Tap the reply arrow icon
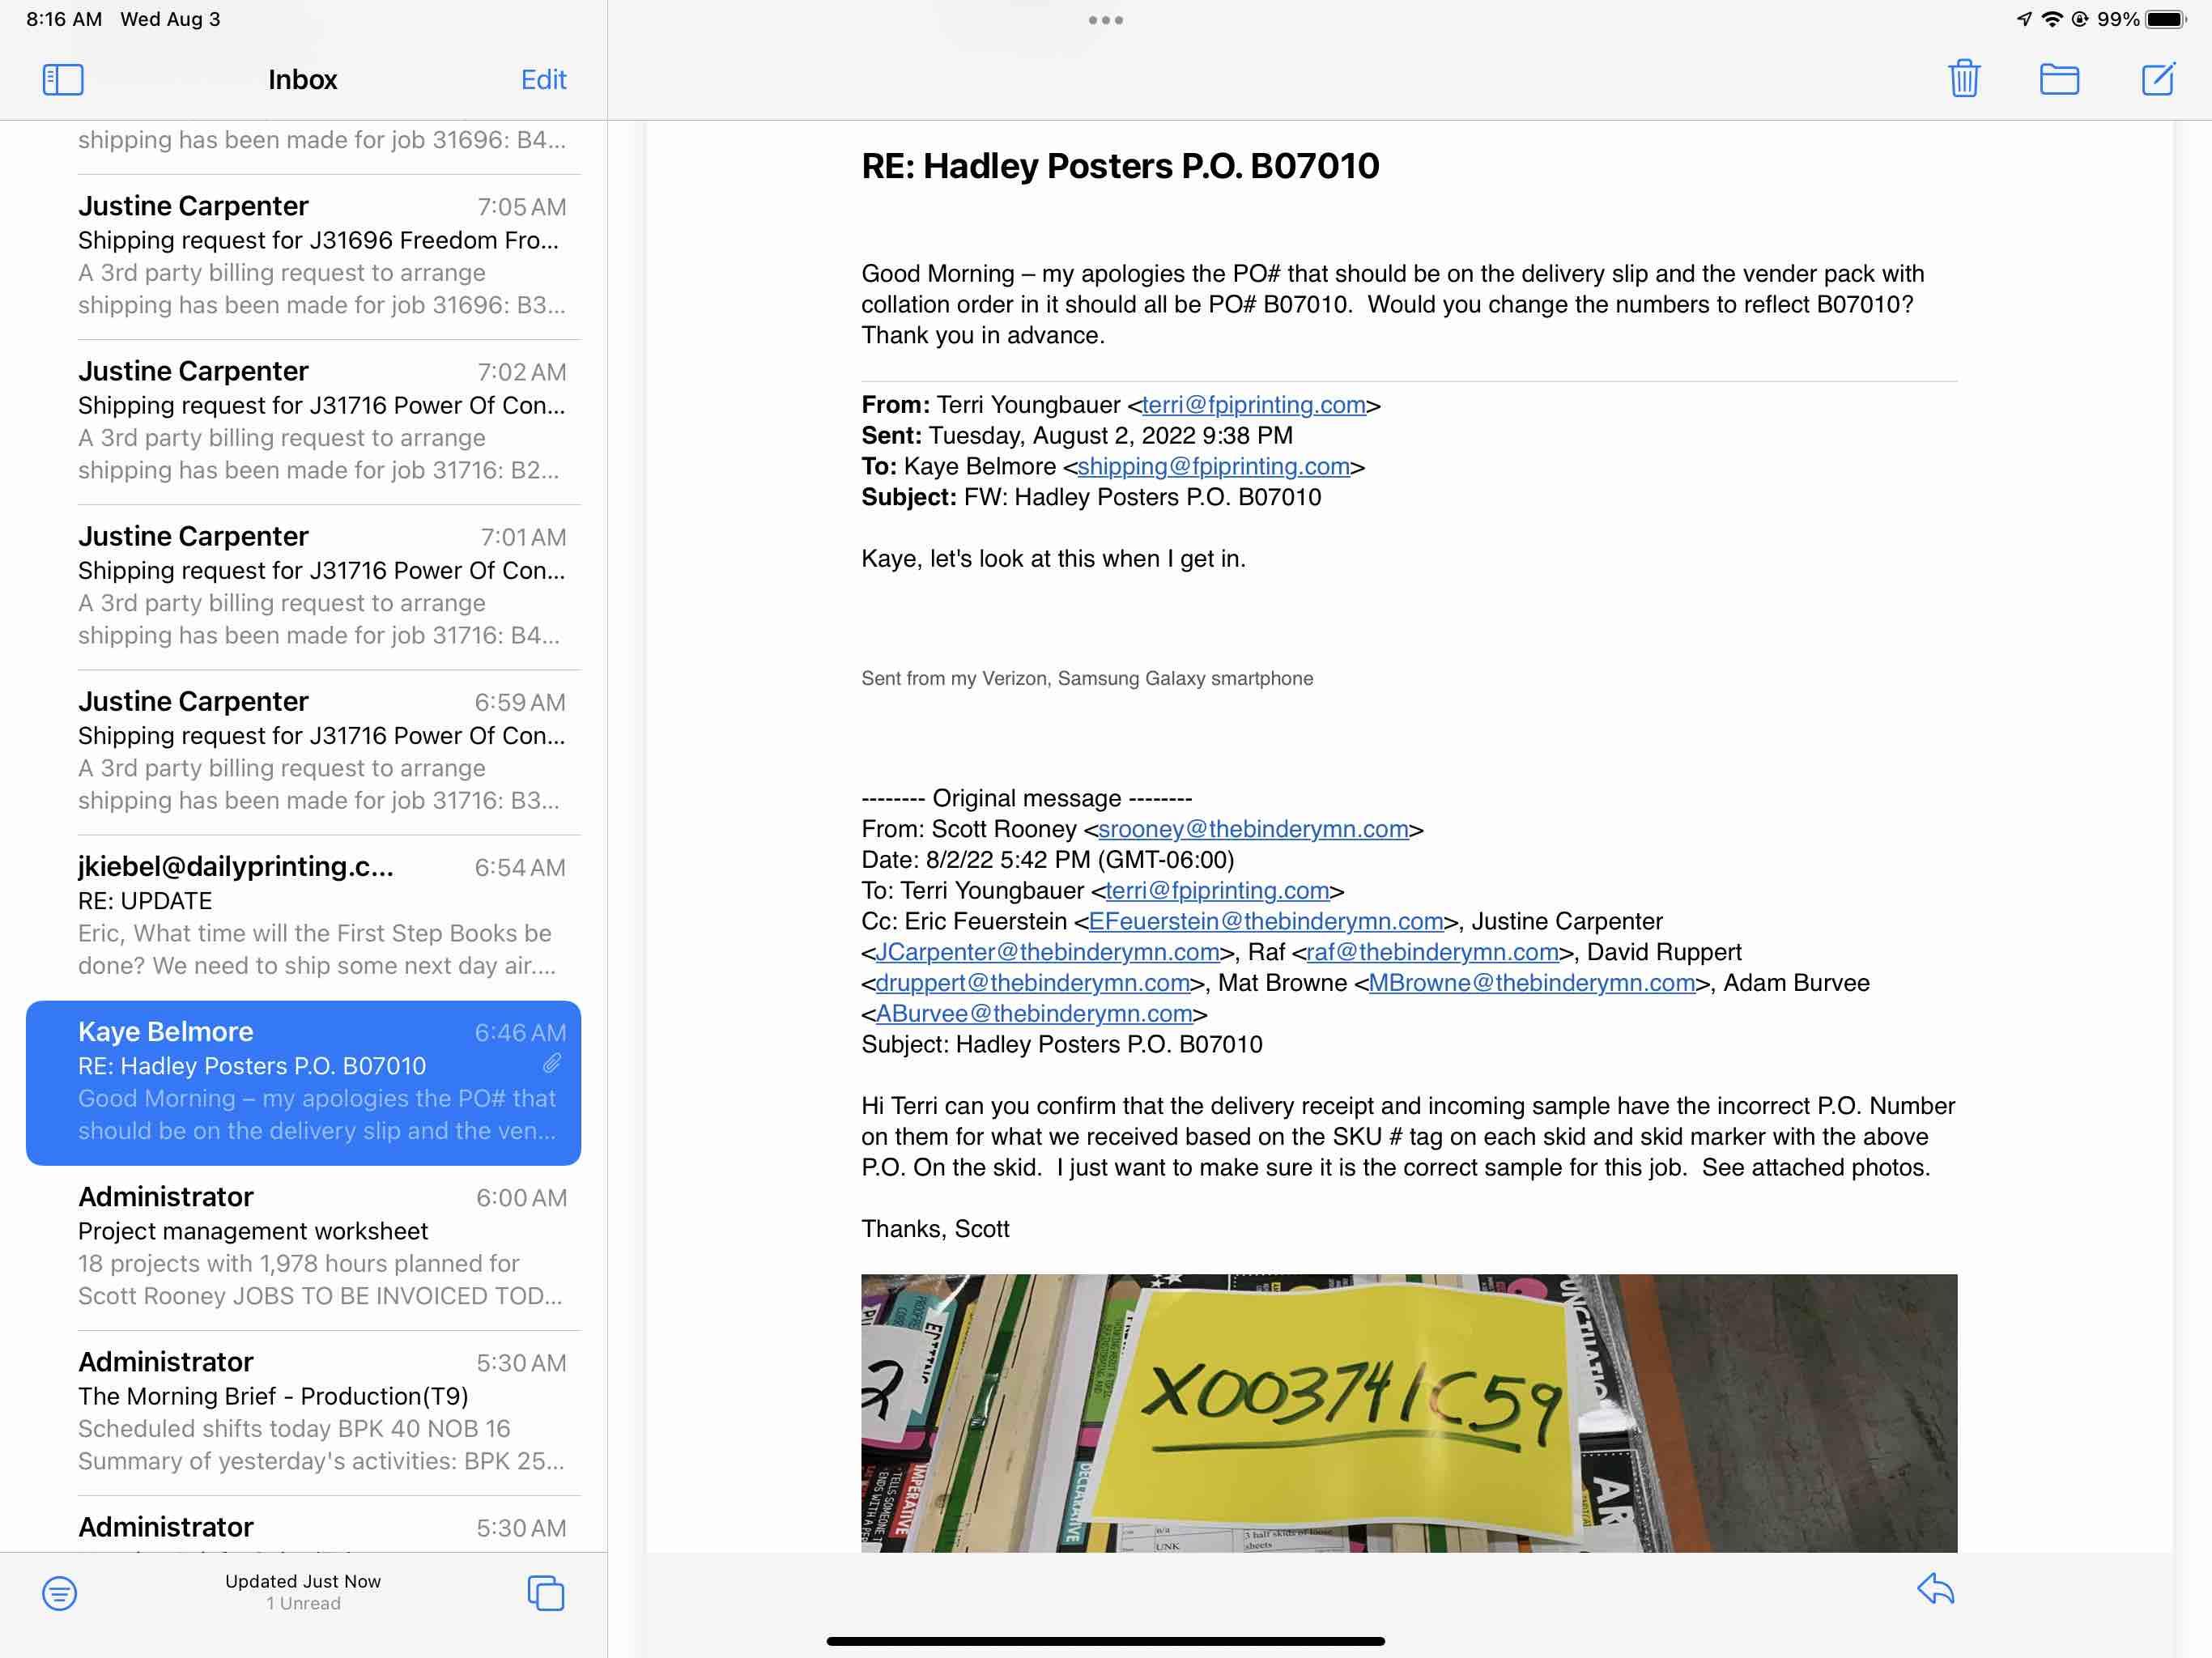 click(x=1935, y=1589)
